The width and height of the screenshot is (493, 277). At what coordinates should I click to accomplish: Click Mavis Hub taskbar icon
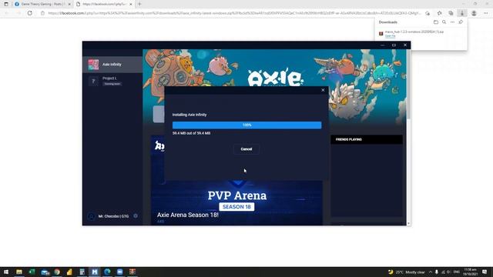click(95, 272)
